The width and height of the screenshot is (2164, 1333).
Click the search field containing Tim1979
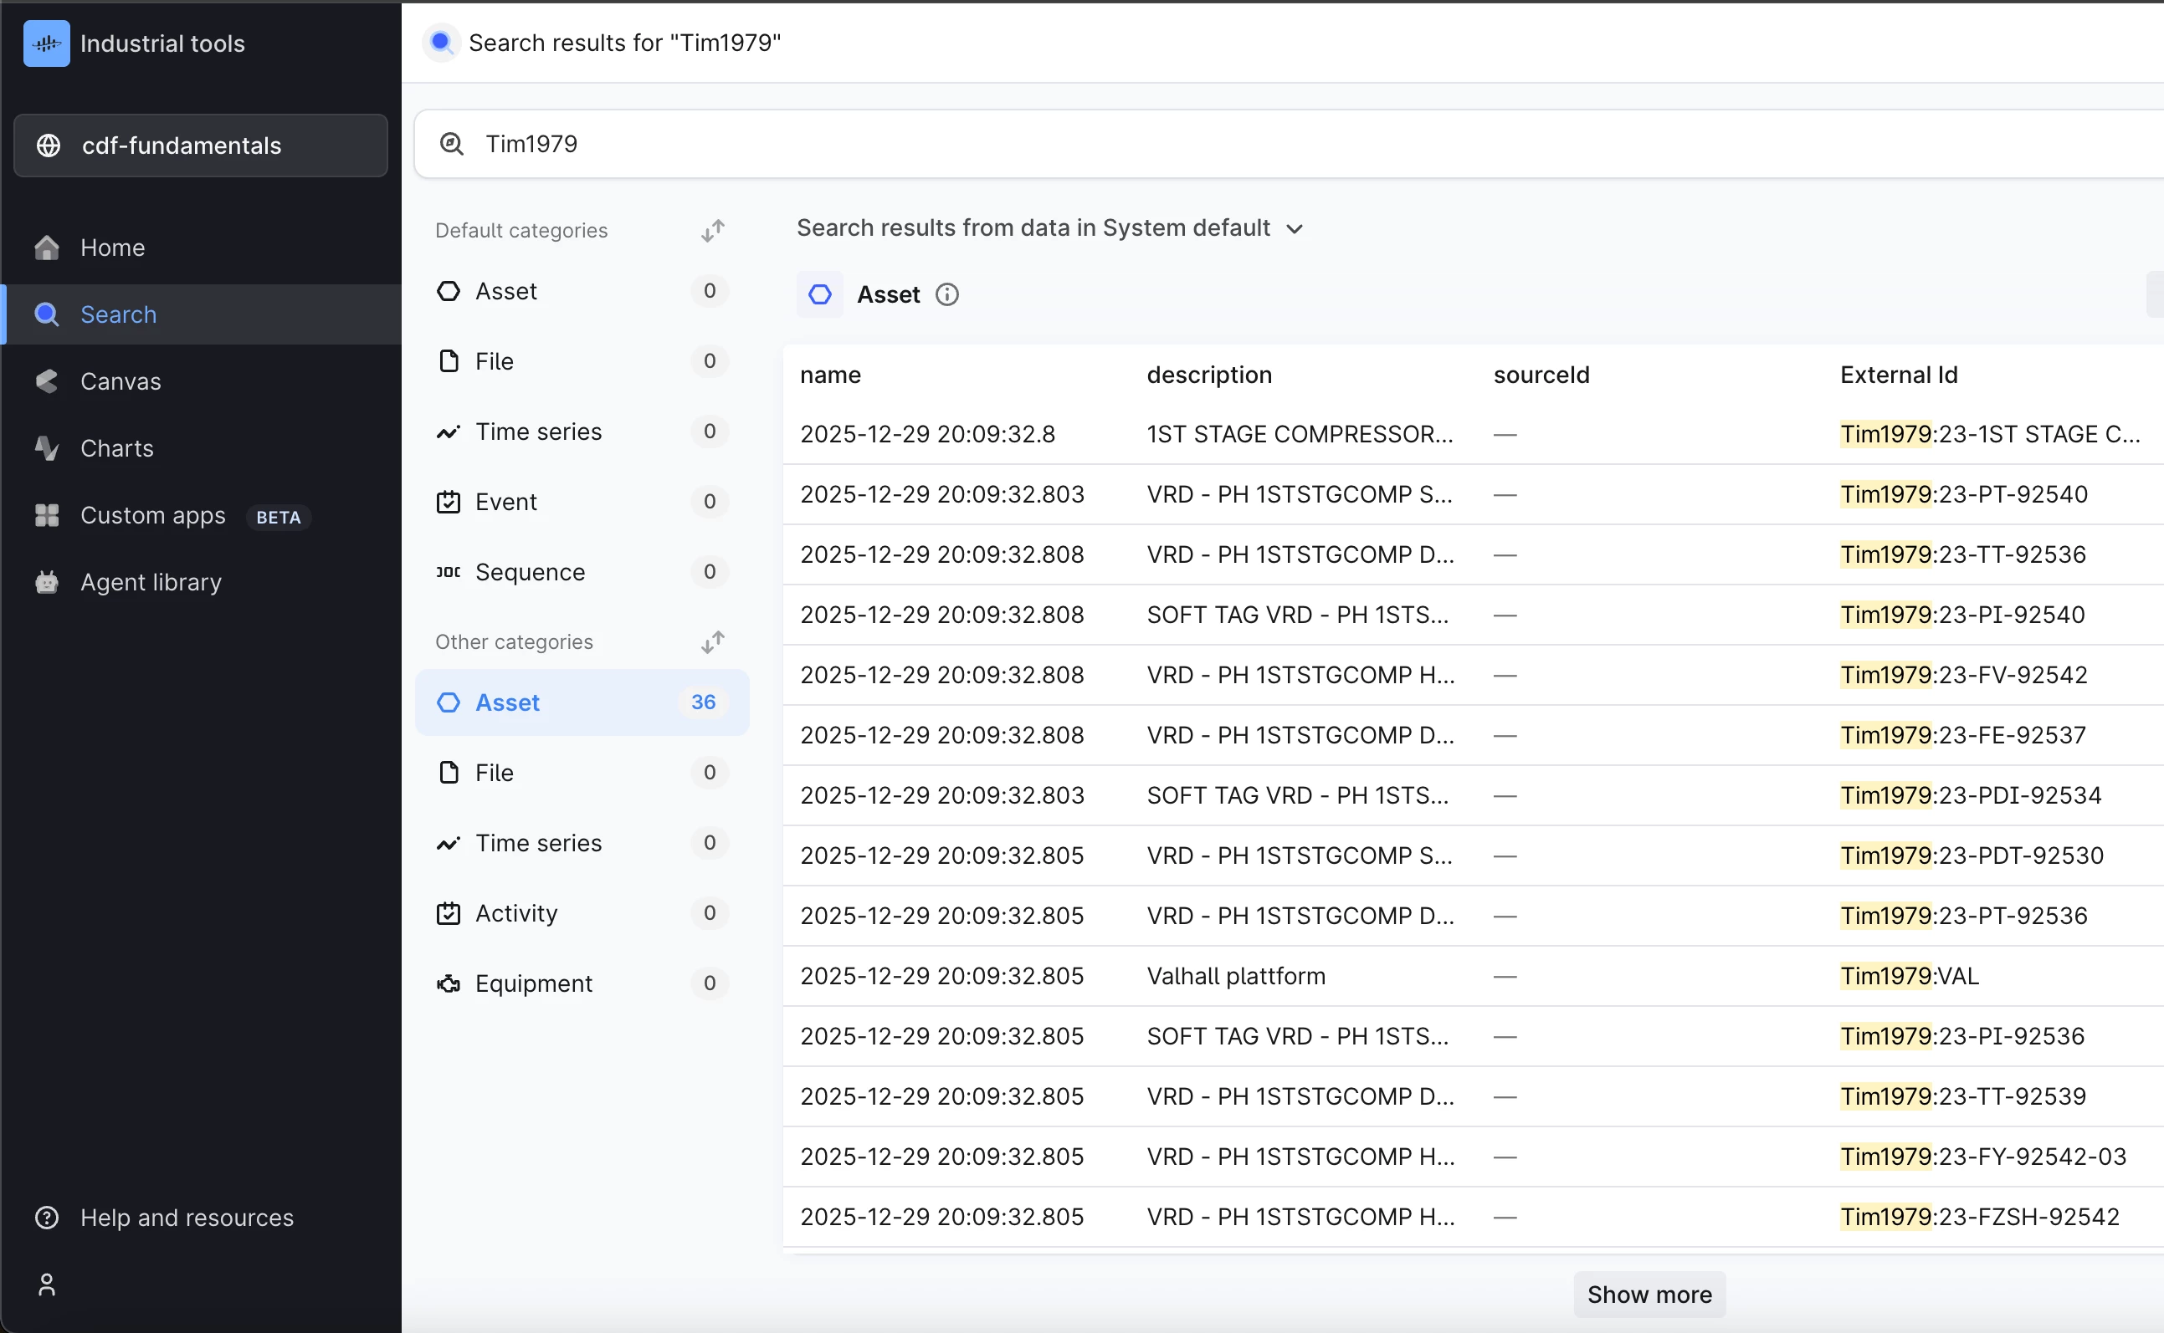1059,144
